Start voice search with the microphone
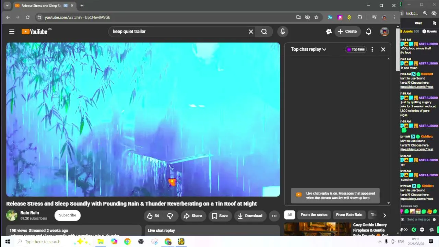Screen dimensions: 439x247 [x=283, y=32]
